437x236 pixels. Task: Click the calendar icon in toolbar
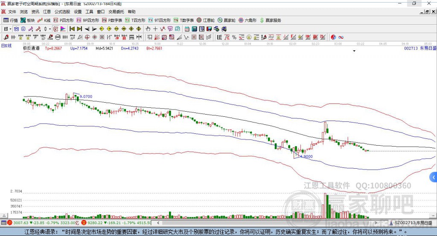click(187, 29)
